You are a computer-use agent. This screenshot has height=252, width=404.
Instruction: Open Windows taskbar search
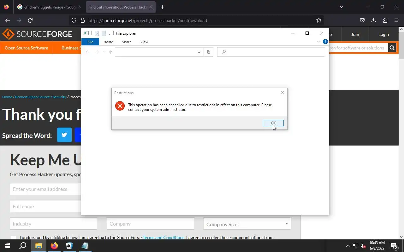23,246
